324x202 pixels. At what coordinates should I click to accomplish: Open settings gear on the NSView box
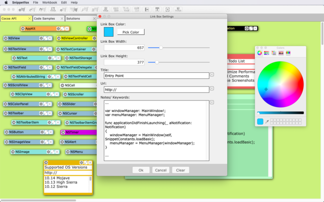coord(41,38)
